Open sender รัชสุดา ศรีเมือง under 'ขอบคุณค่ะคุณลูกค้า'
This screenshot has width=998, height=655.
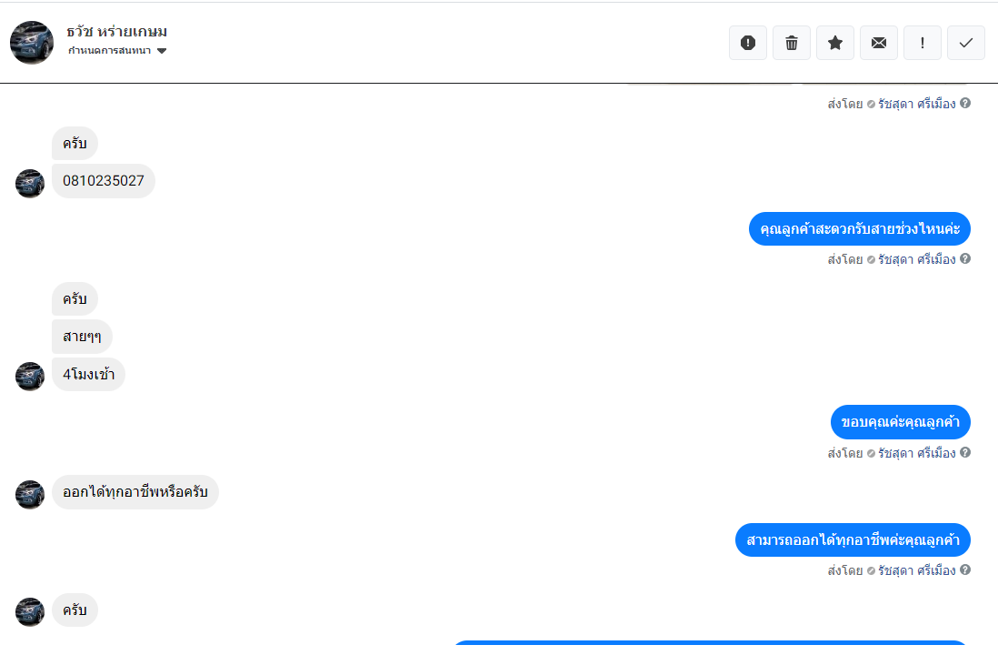(916, 453)
